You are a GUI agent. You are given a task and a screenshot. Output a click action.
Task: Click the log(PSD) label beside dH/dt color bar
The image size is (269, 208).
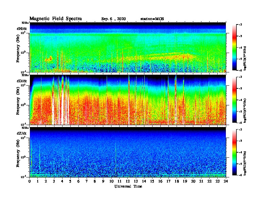pyautogui.click(x=245, y=58)
